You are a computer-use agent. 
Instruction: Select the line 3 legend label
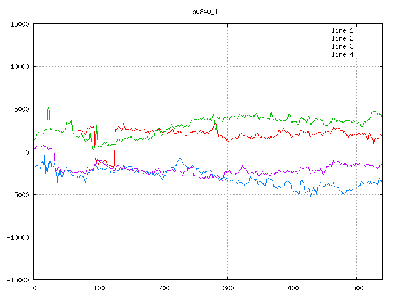coord(343,46)
